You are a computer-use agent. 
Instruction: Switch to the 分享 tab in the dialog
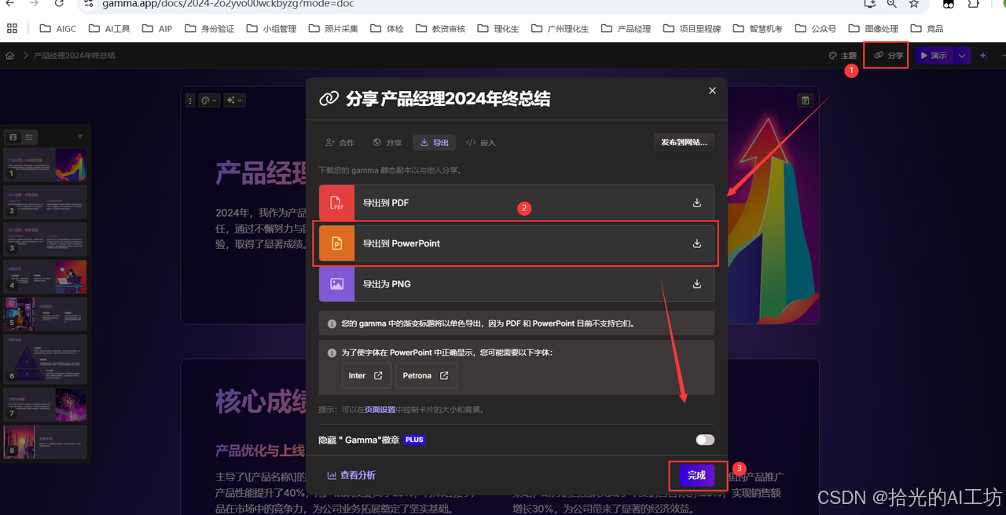coord(387,143)
